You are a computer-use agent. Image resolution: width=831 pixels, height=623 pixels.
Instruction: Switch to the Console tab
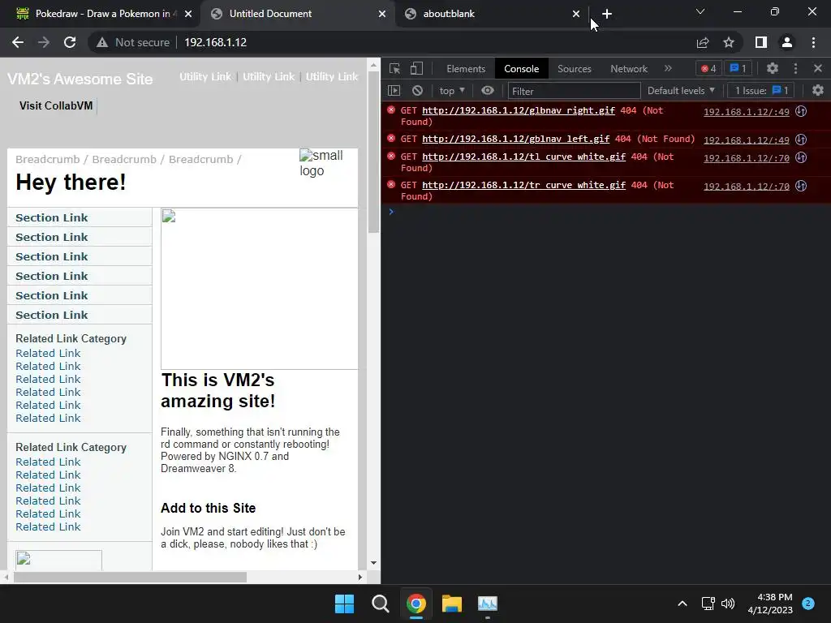pyautogui.click(x=522, y=69)
